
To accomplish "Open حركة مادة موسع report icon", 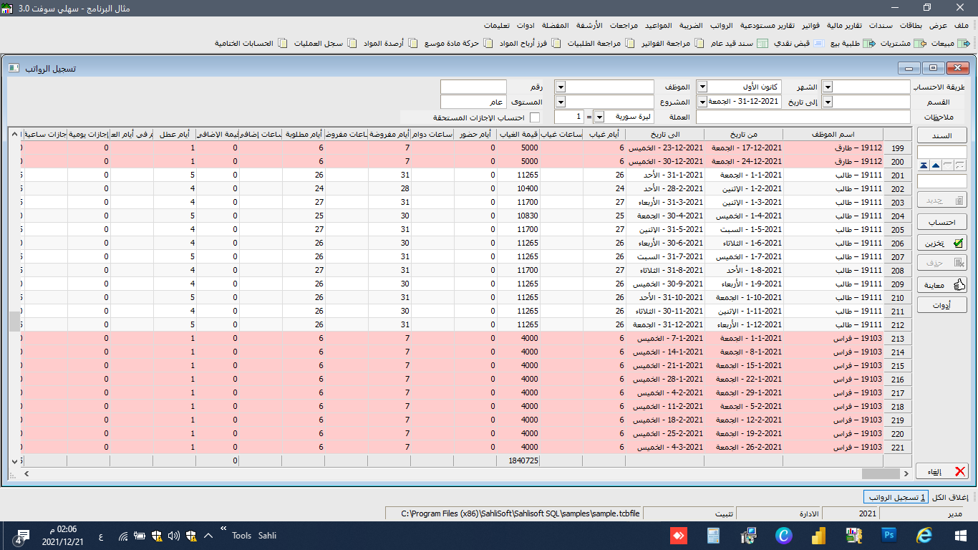I will point(488,44).
